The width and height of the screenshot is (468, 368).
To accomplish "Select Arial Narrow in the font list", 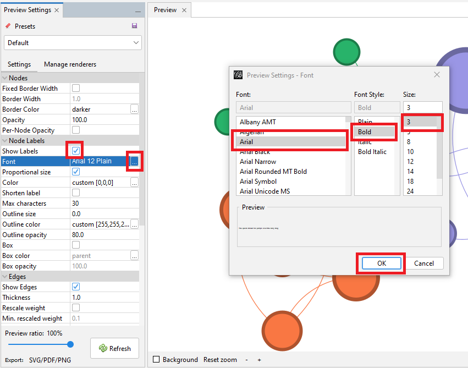I will click(x=258, y=161).
